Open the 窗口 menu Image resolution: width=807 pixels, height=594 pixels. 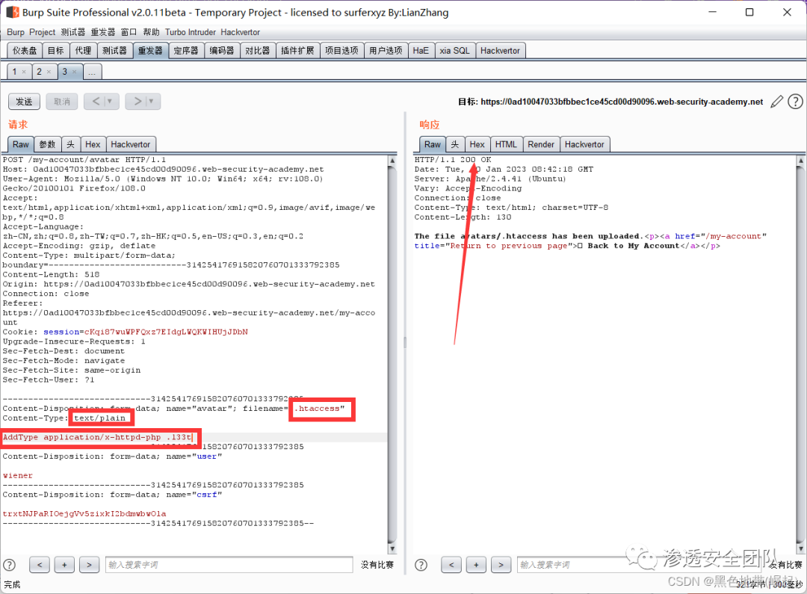coord(129,32)
